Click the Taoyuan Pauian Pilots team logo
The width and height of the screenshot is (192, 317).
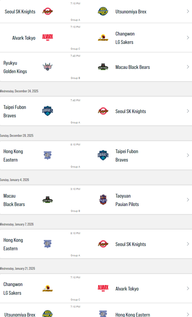pyautogui.click(x=103, y=200)
